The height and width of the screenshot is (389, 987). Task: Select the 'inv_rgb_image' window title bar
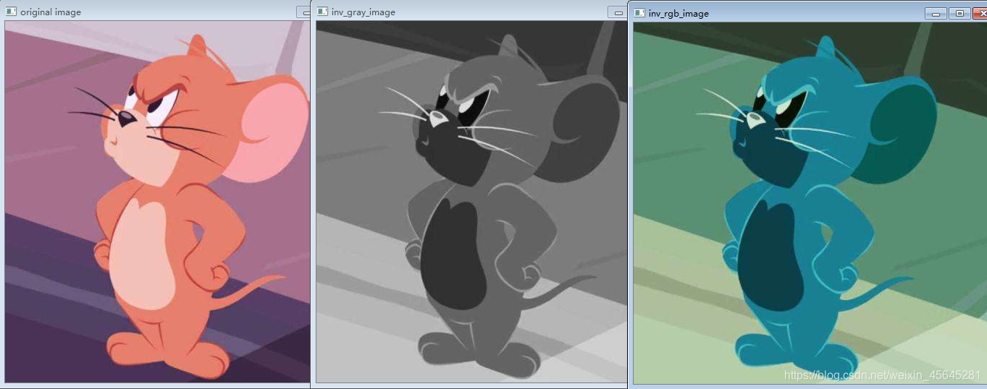[x=807, y=13]
